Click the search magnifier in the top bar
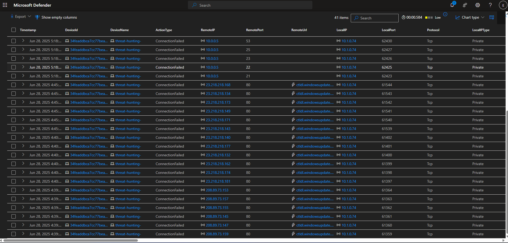This screenshot has width=508, height=243. click(195, 5)
